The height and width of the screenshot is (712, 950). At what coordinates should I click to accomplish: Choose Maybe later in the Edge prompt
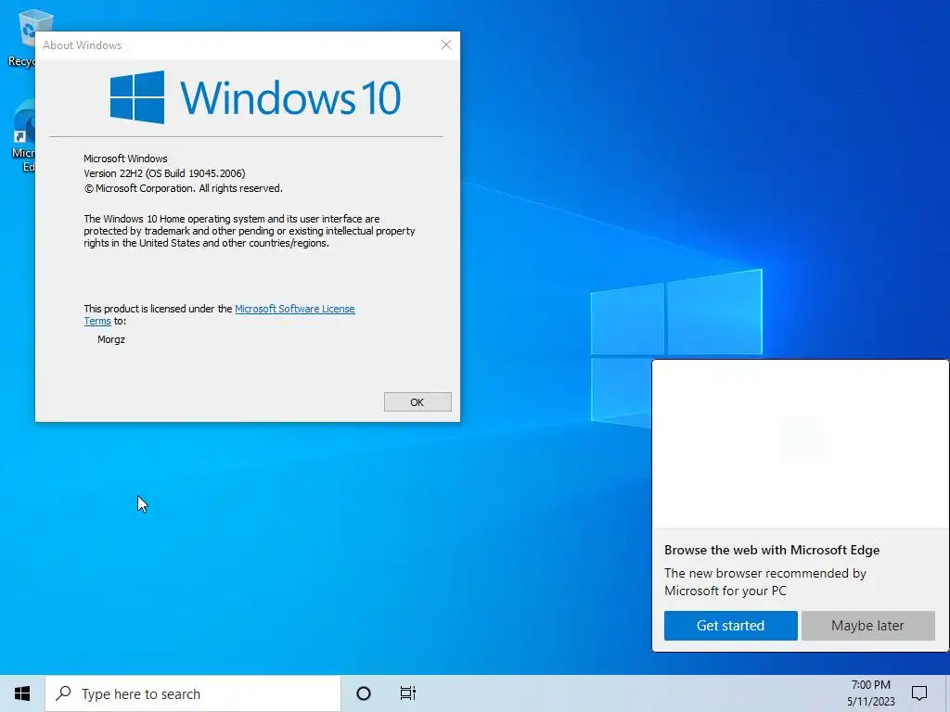(867, 626)
